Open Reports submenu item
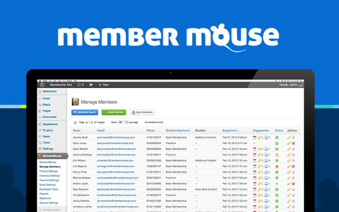Screen dimensions: 339x212 (44, 194)
